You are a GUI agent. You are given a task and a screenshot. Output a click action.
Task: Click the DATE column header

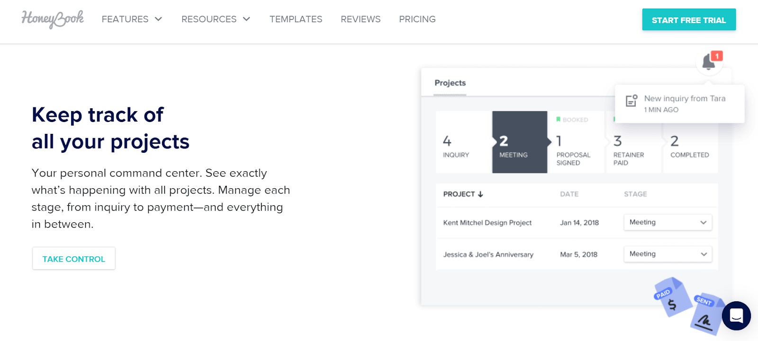pos(569,194)
